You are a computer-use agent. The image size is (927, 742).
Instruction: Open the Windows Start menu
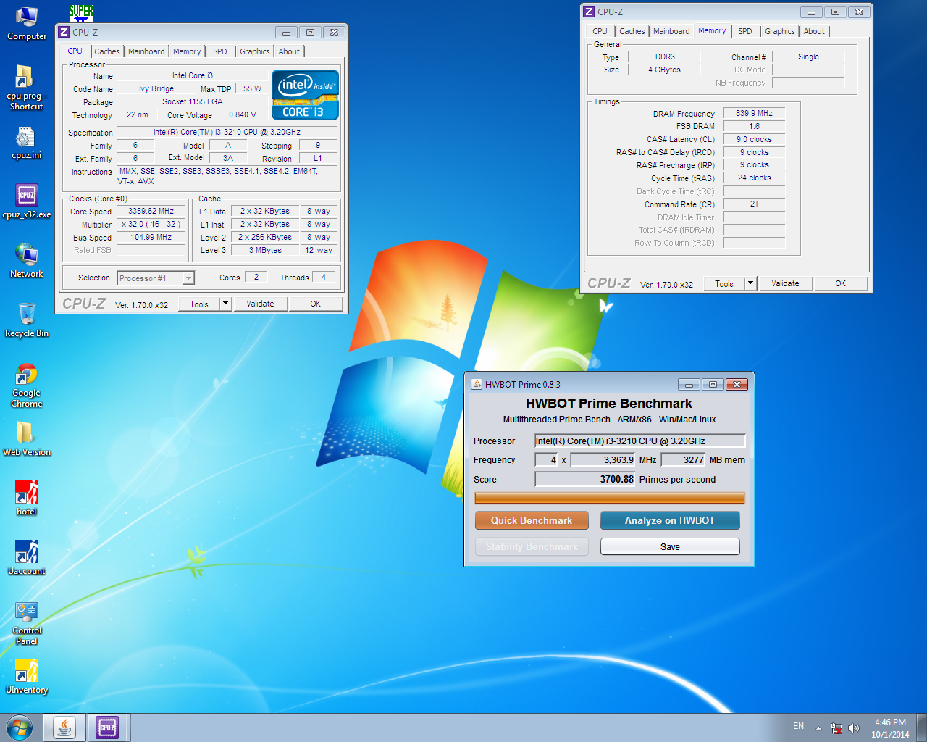(x=20, y=728)
